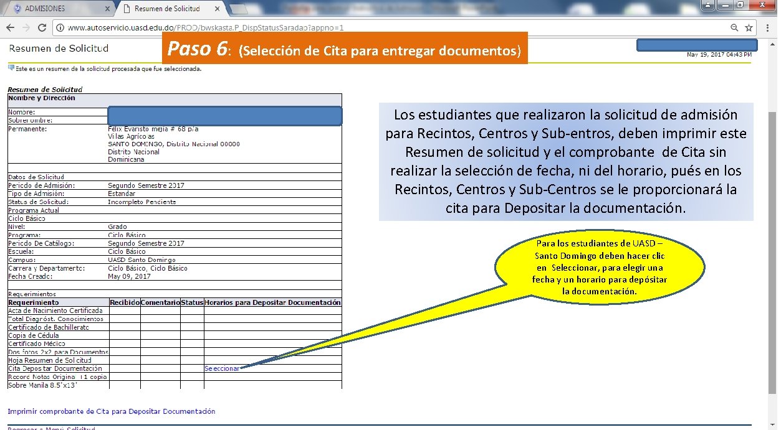The height and width of the screenshot is (430, 781).
Task: Click the 'Status' column header
Action: point(192,302)
